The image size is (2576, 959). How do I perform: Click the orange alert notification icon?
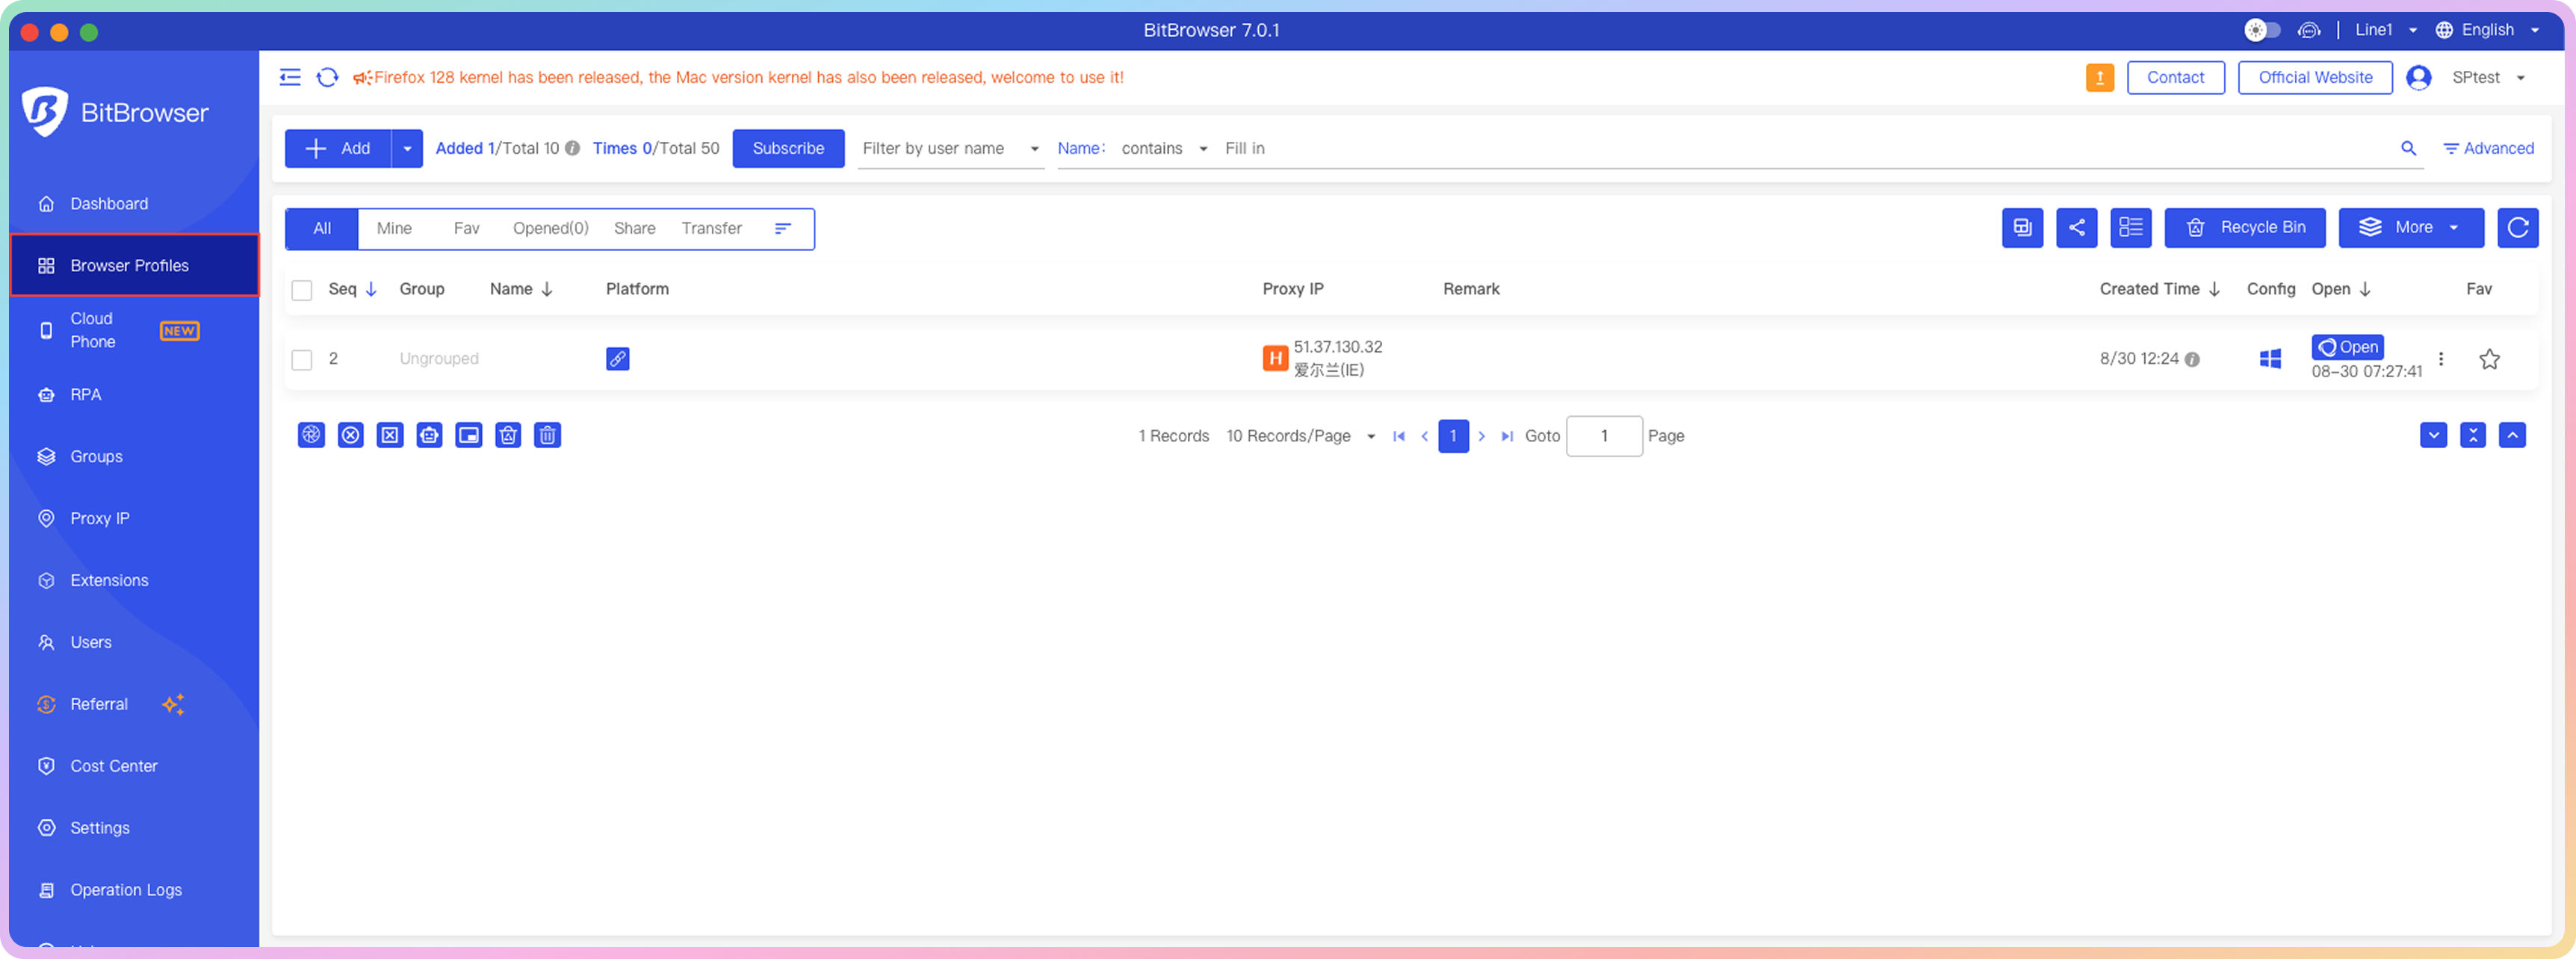(2099, 78)
